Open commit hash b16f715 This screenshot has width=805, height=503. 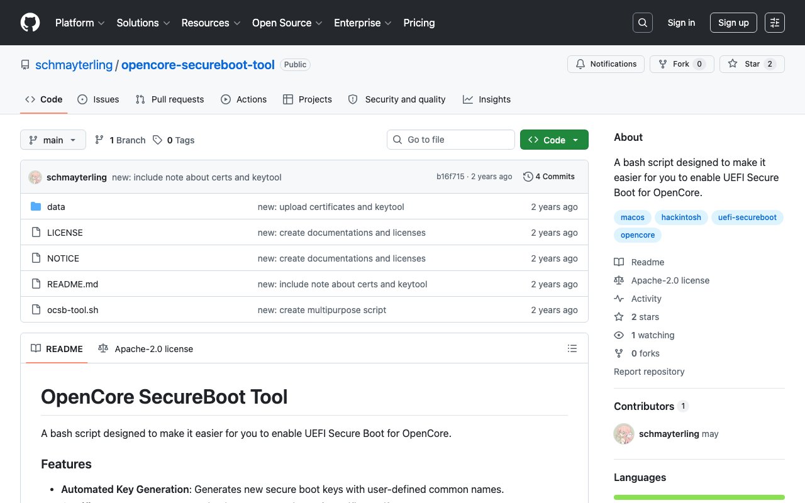pos(450,177)
